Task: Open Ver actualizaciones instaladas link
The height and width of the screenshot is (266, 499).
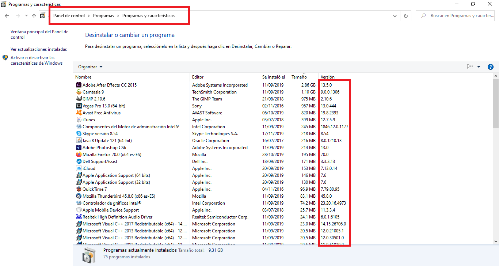Action: pyautogui.click(x=39, y=49)
